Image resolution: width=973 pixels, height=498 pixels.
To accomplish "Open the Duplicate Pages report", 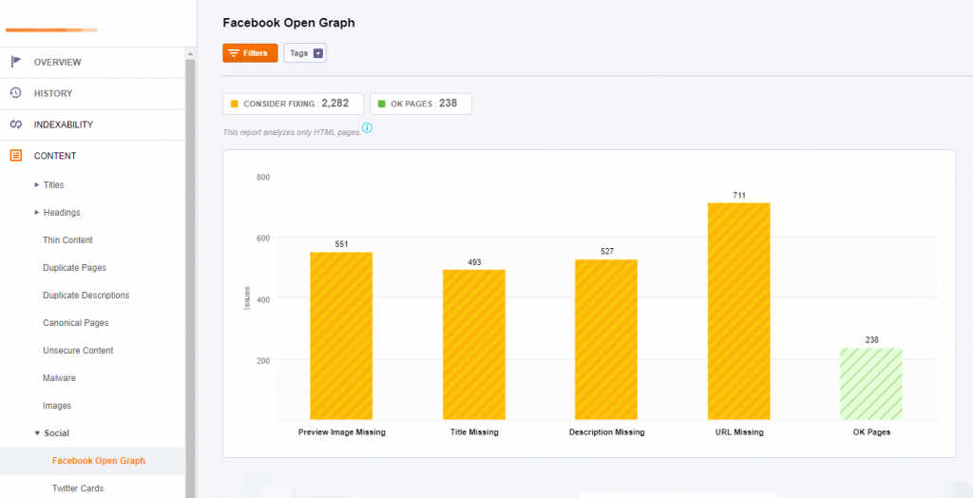I will pyautogui.click(x=74, y=268).
